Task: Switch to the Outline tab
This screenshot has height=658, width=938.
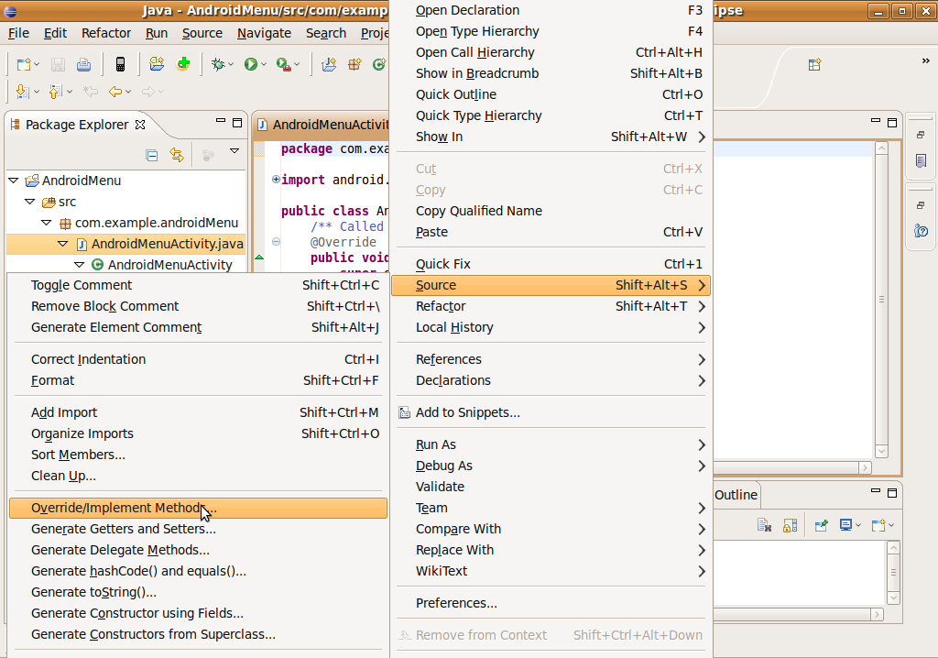Action: click(736, 495)
